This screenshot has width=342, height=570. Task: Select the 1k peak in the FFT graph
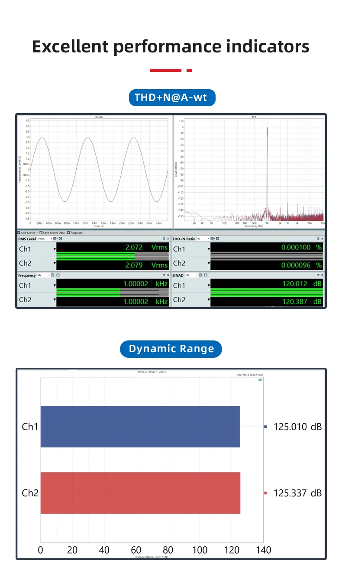coord(268,173)
